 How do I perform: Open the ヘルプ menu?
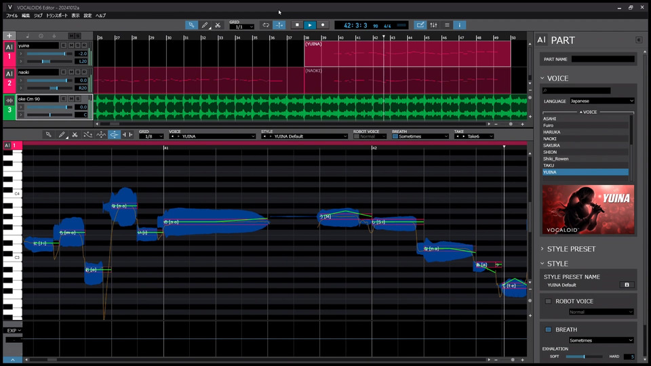pyautogui.click(x=100, y=16)
